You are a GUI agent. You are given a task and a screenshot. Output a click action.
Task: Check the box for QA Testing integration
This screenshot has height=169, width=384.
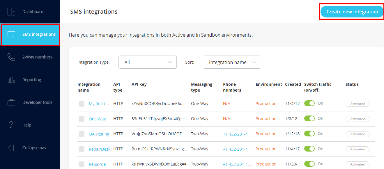tap(82, 134)
